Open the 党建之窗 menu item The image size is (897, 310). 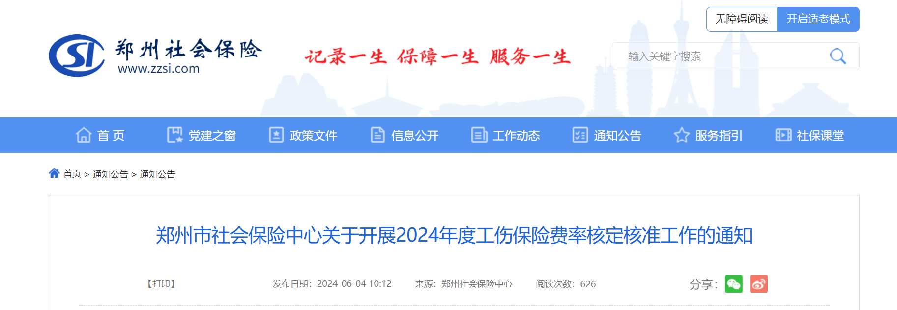coord(212,136)
